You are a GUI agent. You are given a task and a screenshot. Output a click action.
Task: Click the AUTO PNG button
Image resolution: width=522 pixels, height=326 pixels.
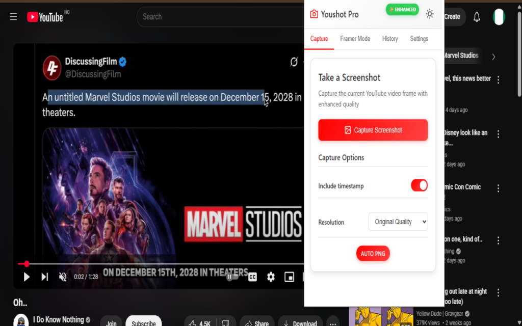coord(373,254)
